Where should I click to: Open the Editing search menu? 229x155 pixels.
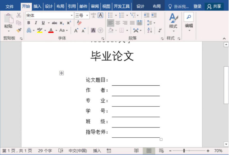click(189, 22)
